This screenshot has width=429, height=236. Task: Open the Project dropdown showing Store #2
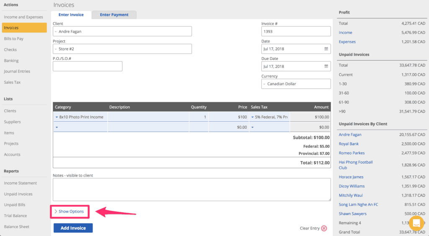(x=122, y=49)
